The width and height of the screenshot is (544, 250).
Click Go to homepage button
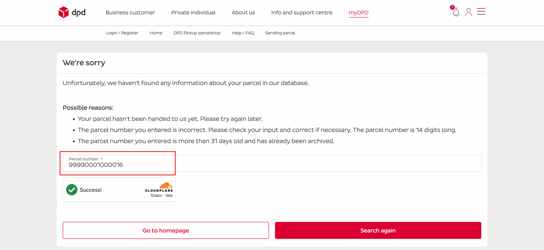pos(166,230)
